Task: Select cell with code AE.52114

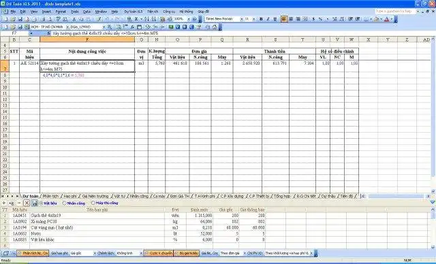Action: (x=29, y=66)
